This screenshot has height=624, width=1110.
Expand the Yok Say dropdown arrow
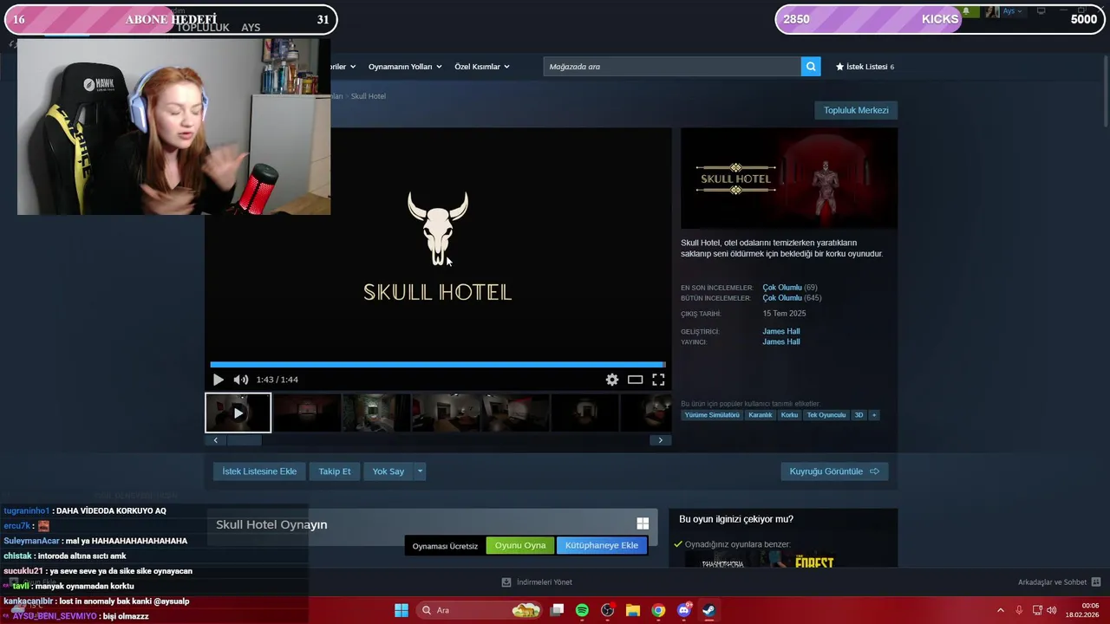420,471
